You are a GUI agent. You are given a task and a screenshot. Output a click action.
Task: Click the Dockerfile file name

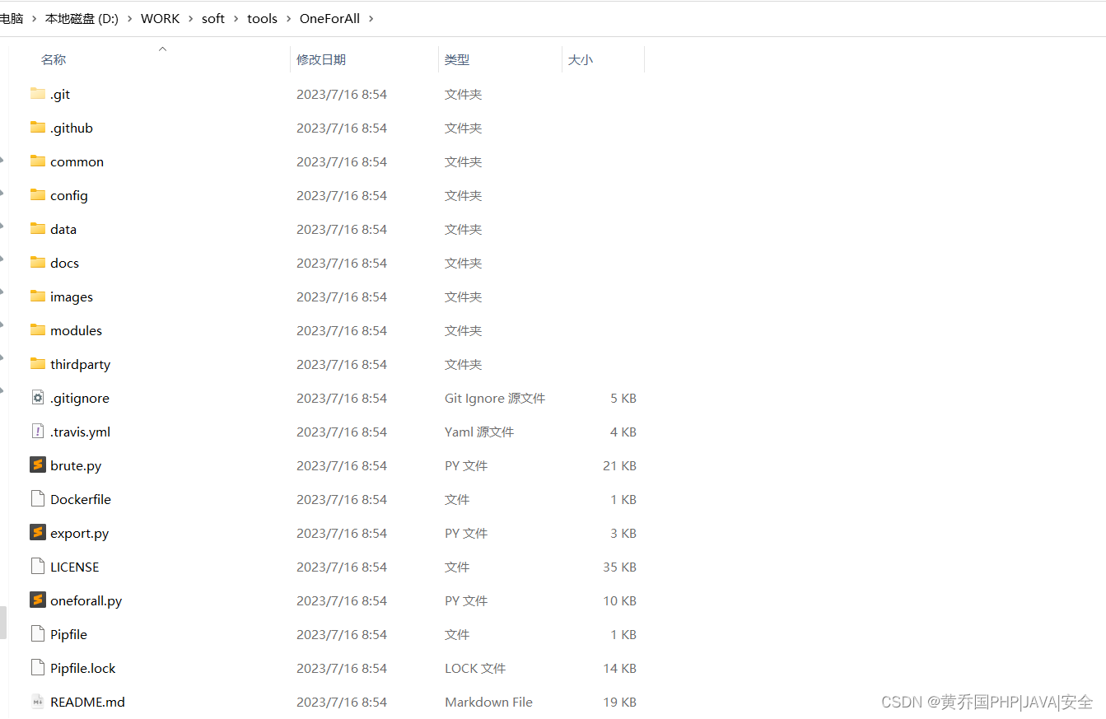point(81,499)
